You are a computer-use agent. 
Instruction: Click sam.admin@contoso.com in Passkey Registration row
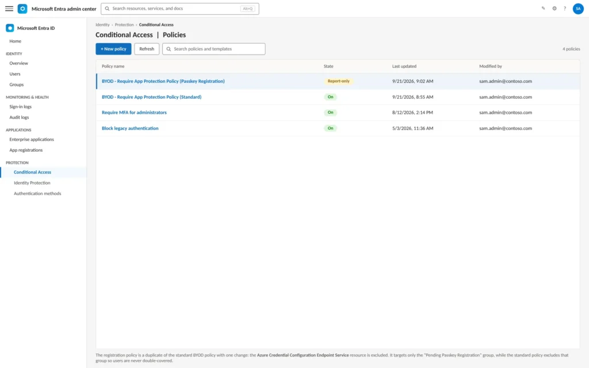(x=506, y=81)
